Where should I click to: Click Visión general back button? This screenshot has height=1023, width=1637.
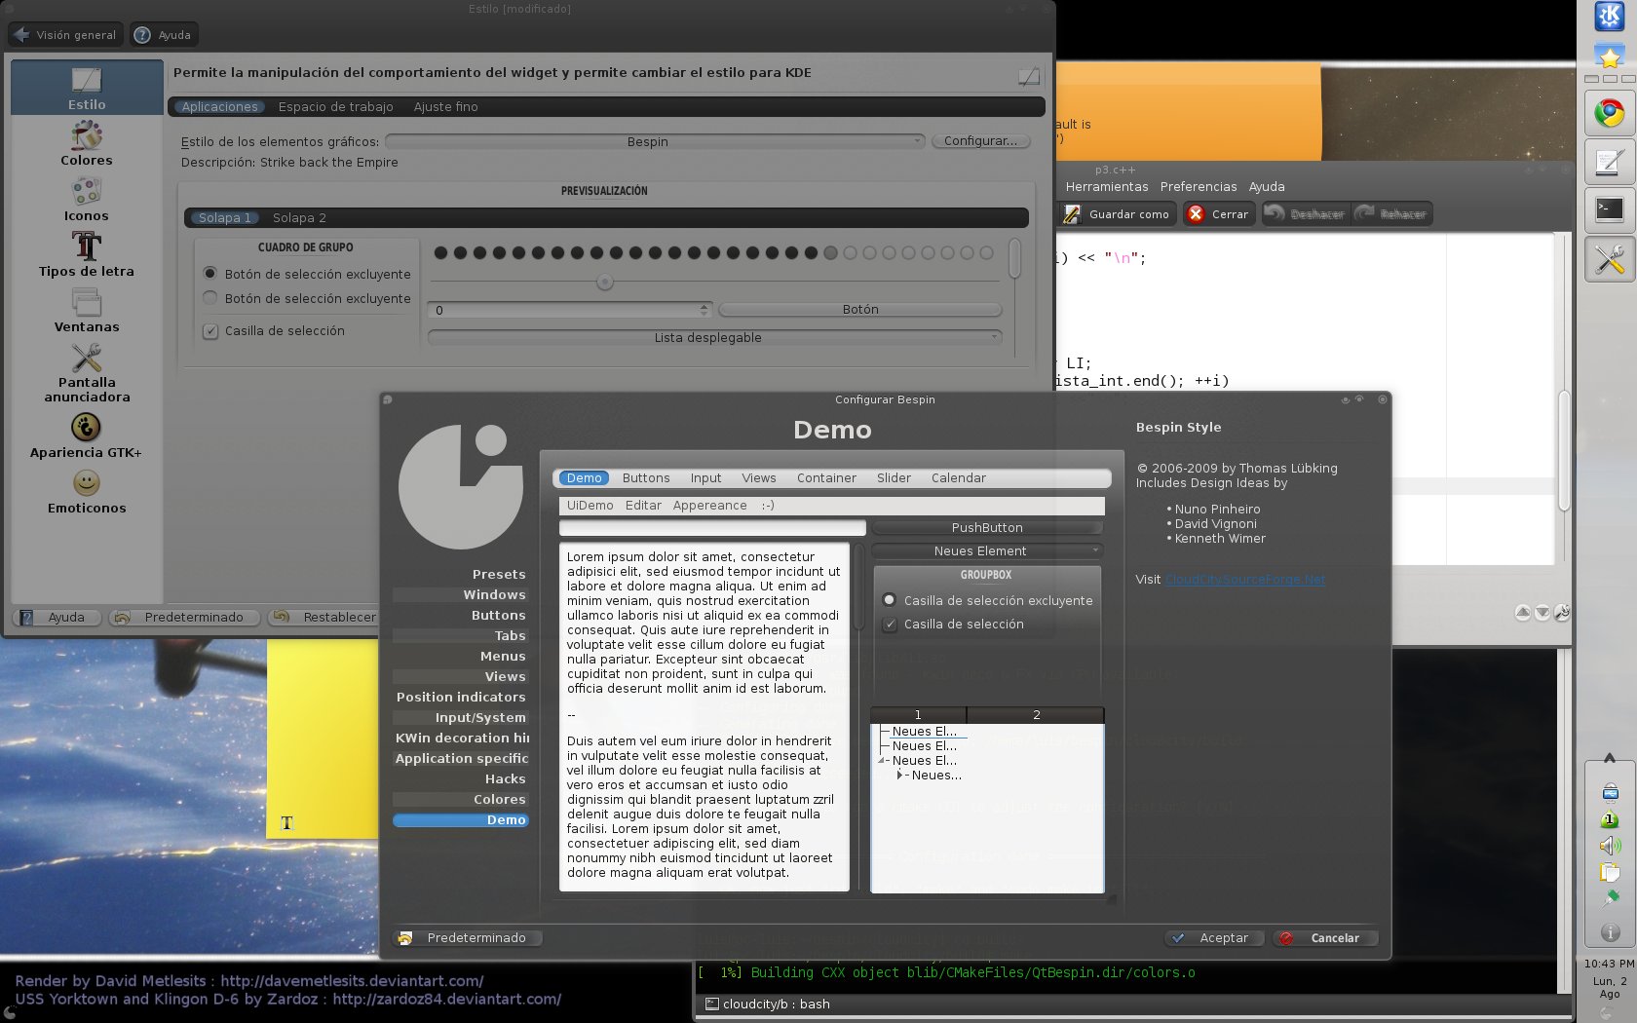click(65, 35)
